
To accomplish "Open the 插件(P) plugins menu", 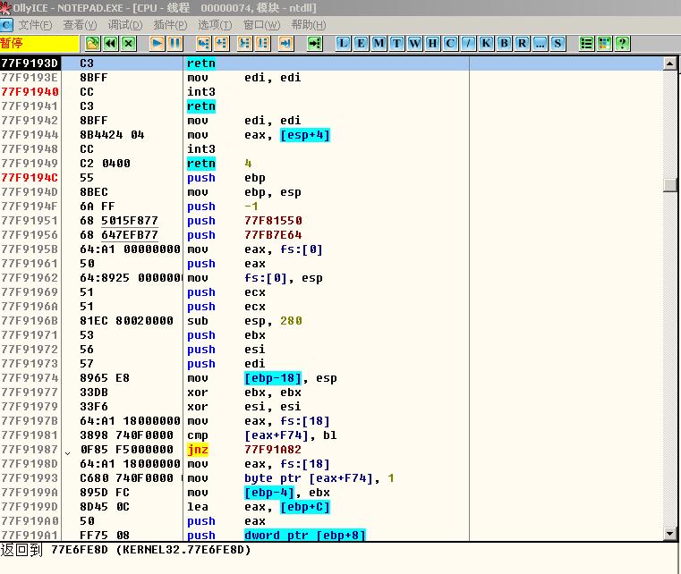I will [x=170, y=25].
